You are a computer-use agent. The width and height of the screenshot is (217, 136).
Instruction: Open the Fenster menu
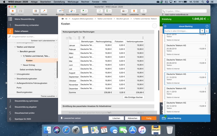96,2
